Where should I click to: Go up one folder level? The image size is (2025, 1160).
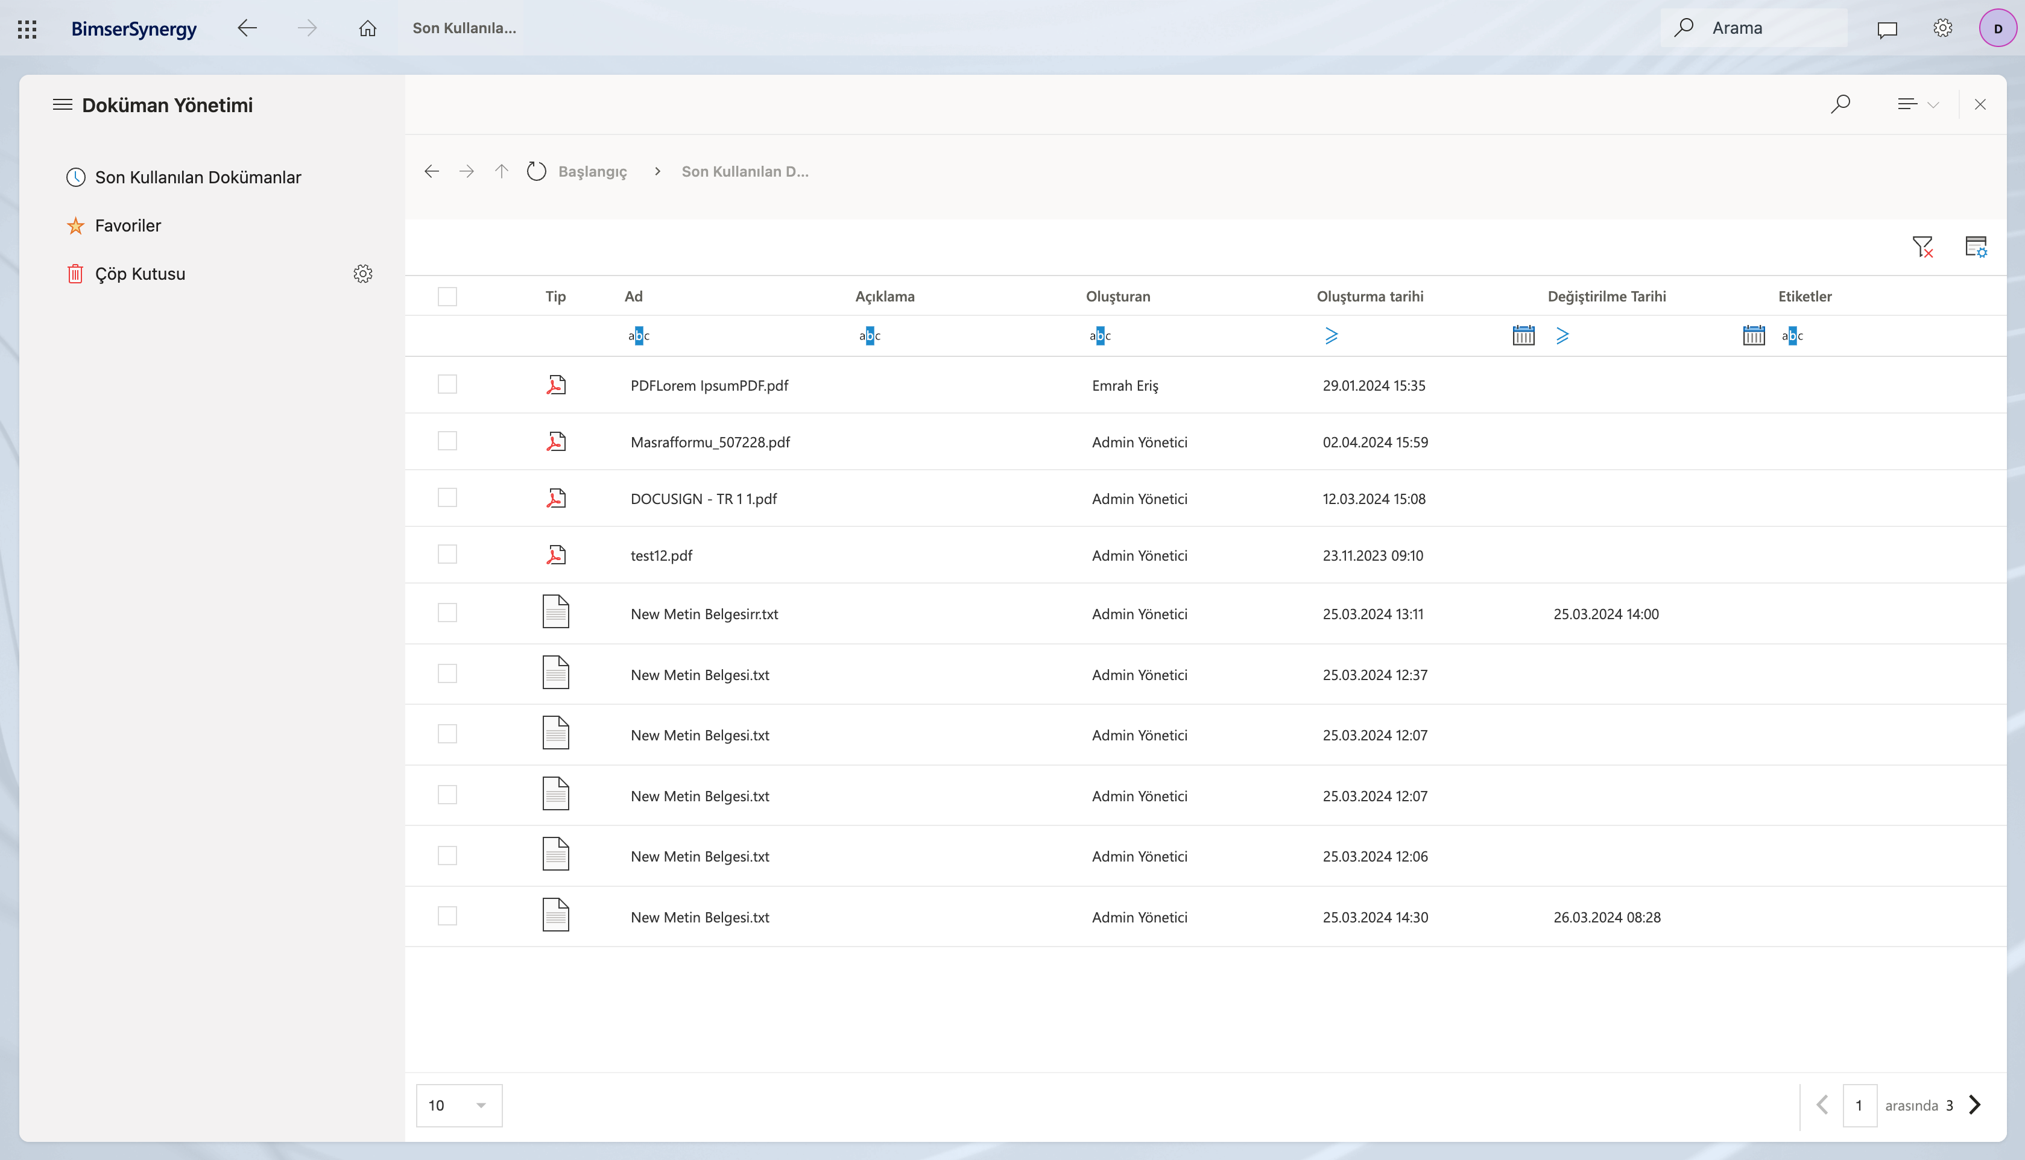tap(501, 171)
